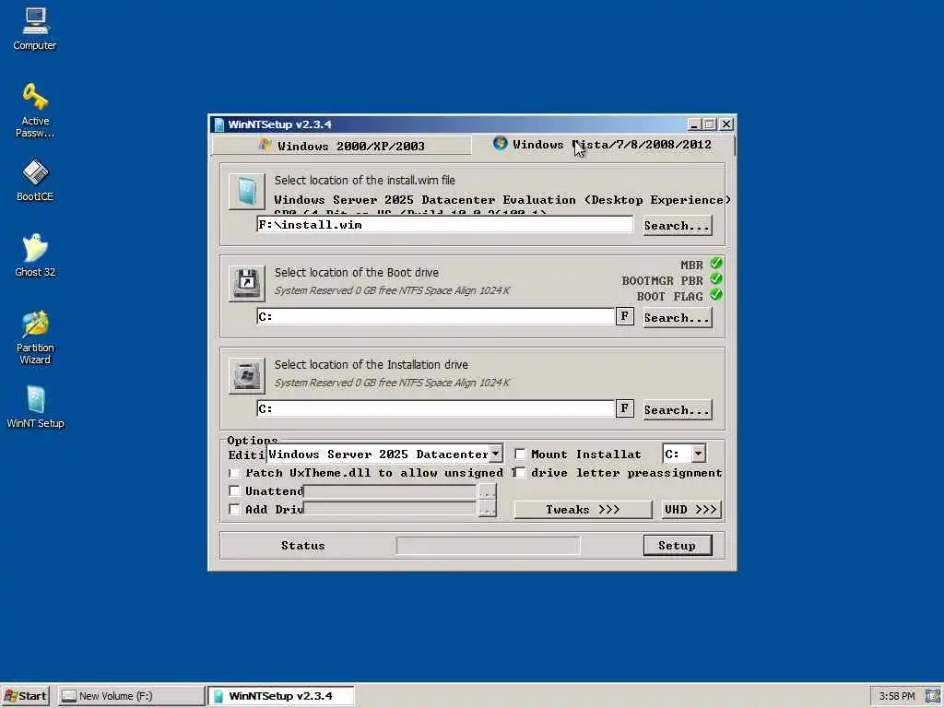Click the Add Drivers browse button
The image size is (944, 708).
point(487,509)
